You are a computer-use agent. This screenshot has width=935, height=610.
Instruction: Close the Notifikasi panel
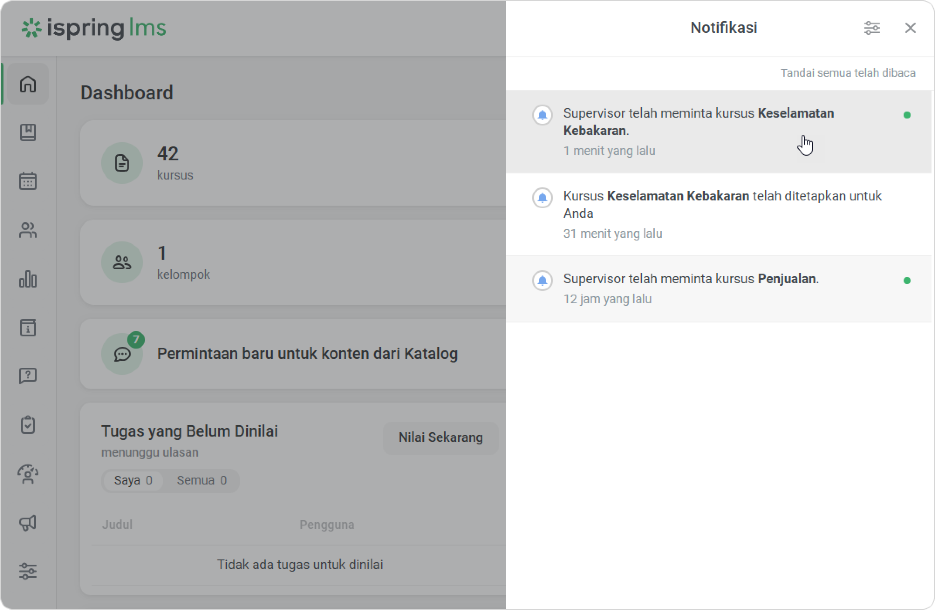pos(910,28)
